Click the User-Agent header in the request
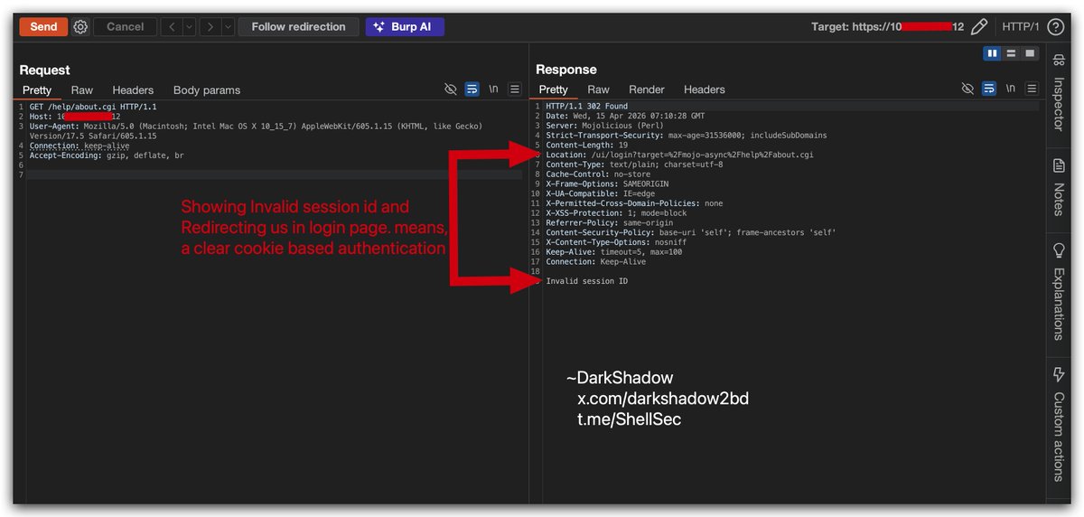The height and width of the screenshot is (517, 1084). tap(256, 131)
